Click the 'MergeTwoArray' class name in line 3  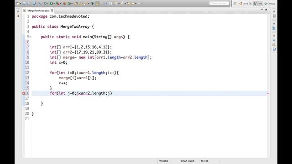[x=75, y=26]
